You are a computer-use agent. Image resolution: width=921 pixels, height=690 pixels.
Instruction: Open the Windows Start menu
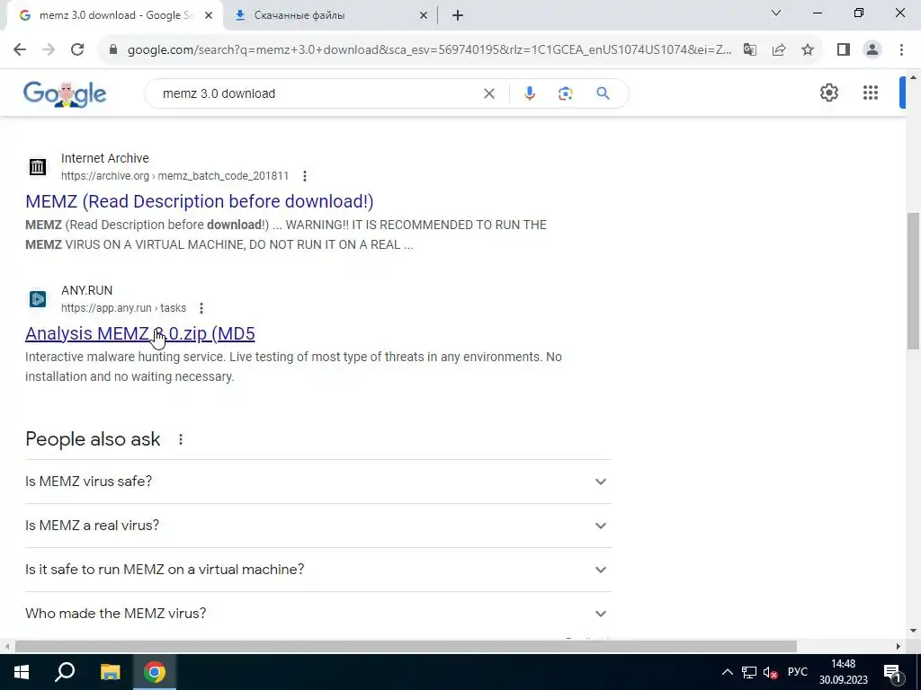click(x=22, y=672)
